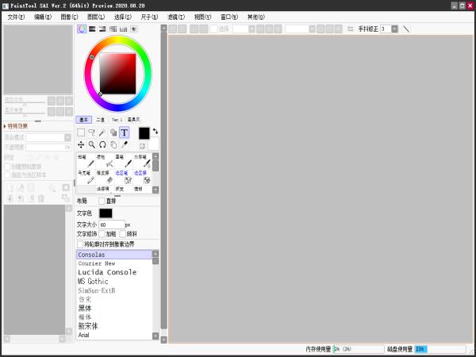Screen dimensions: 476x357
Task: Select the move tool
Action: pos(81,145)
